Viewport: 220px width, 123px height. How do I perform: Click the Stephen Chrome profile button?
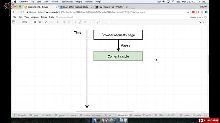coord(203,6)
